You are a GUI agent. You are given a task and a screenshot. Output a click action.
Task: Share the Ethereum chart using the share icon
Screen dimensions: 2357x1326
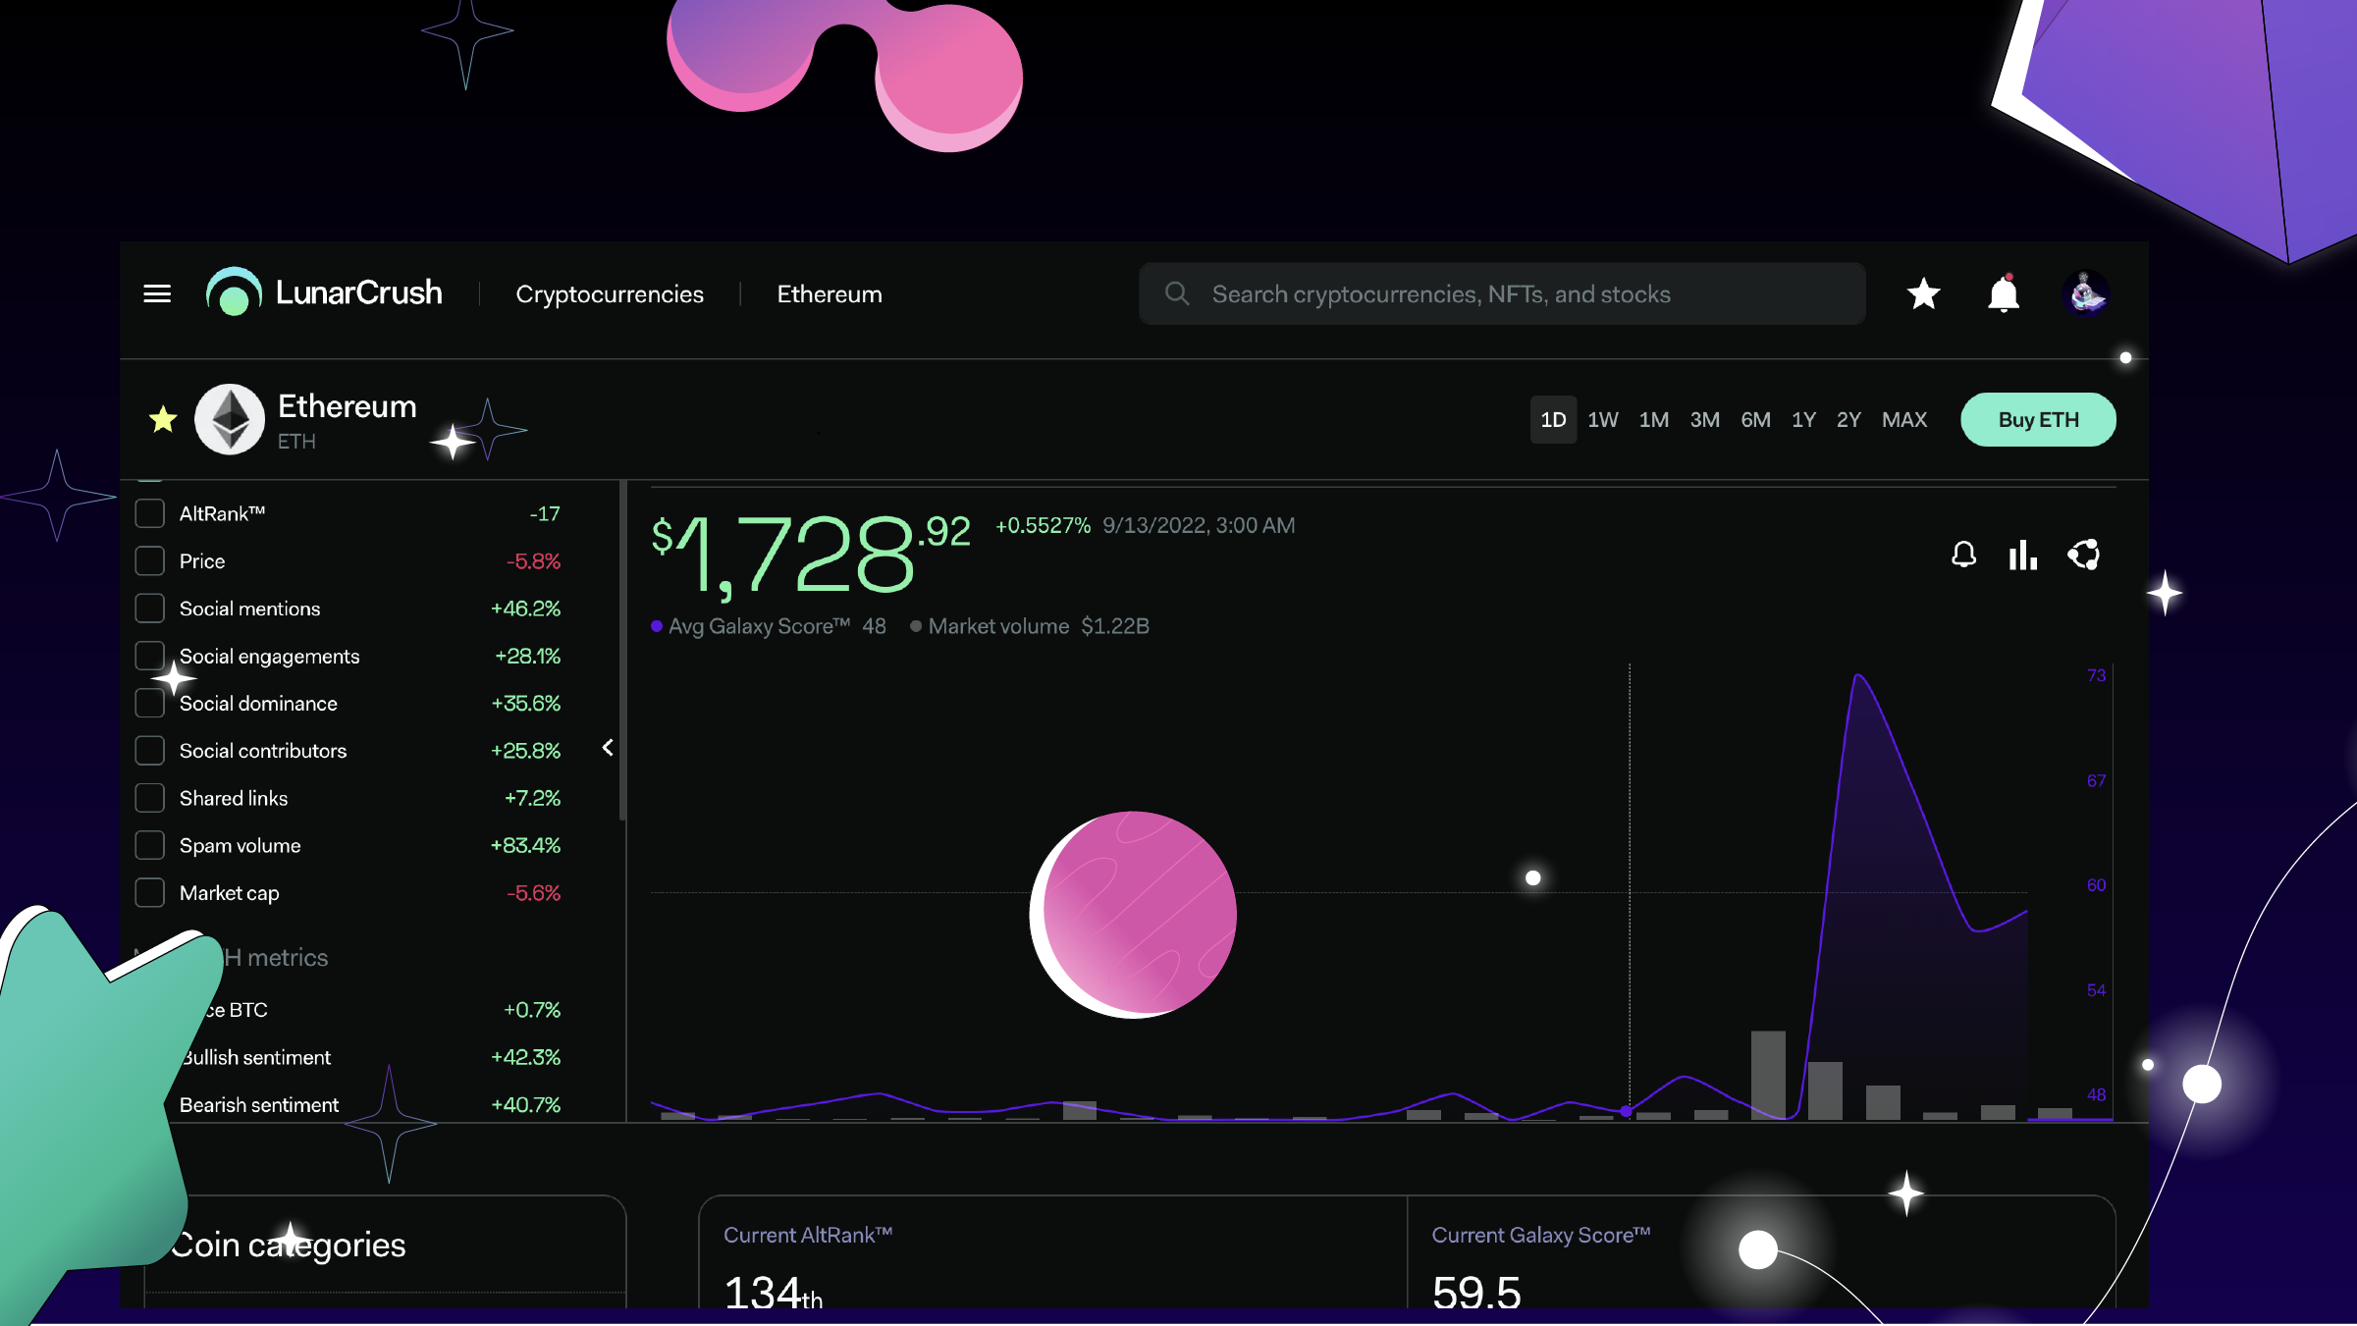2084,556
